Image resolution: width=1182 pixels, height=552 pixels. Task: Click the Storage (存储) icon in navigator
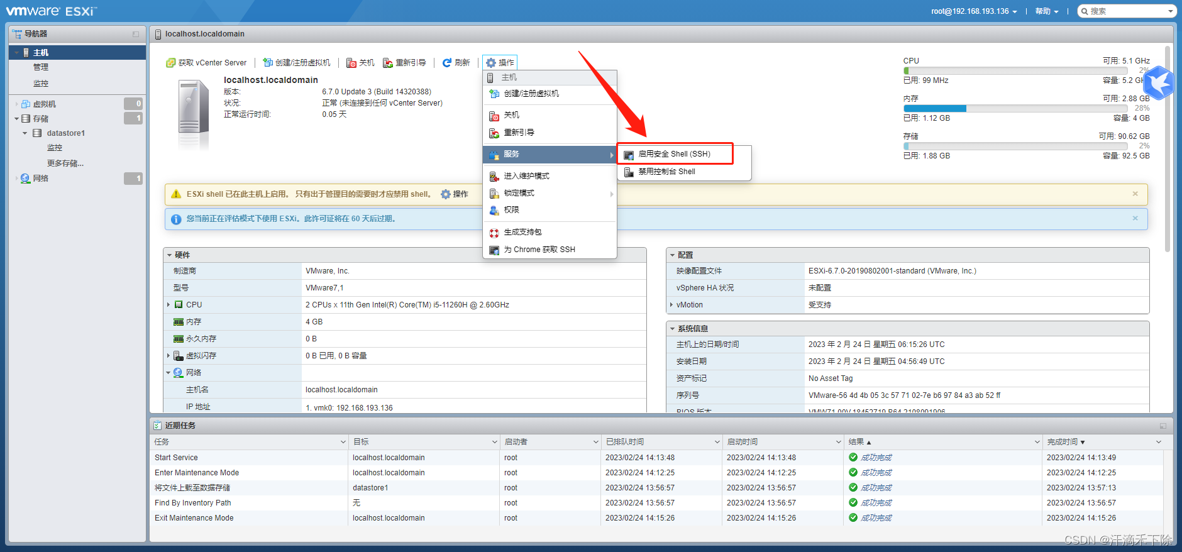pos(26,119)
